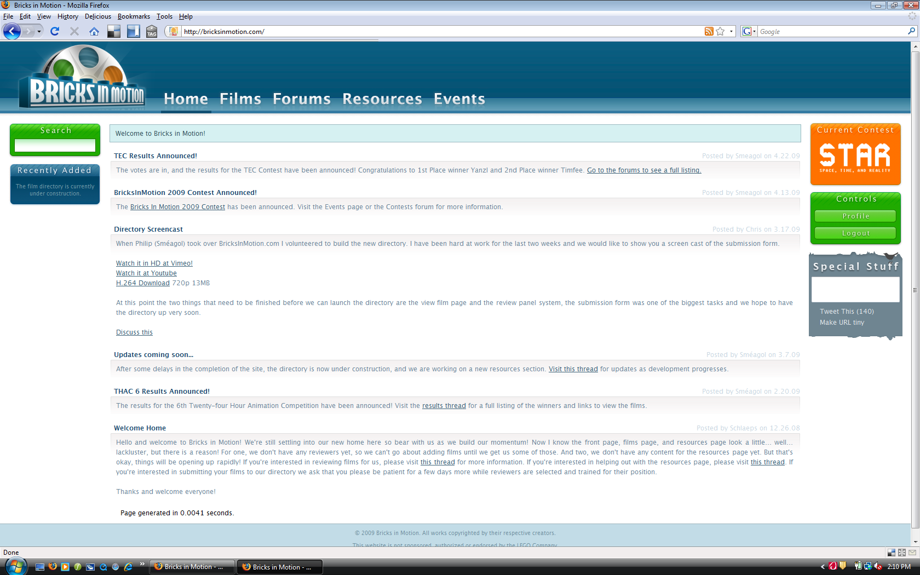This screenshot has height=575, width=920.
Task: Stop loading the page
Action: [x=74, y=31]
